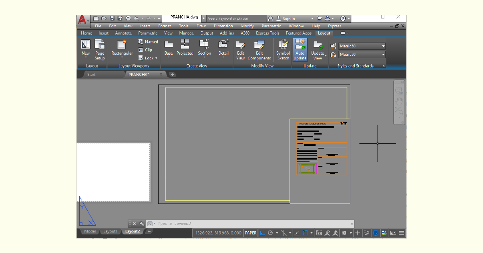The width and height of the screenshot is (483, 253).
Task: Open the Update View dropdown
Action: 326,57
